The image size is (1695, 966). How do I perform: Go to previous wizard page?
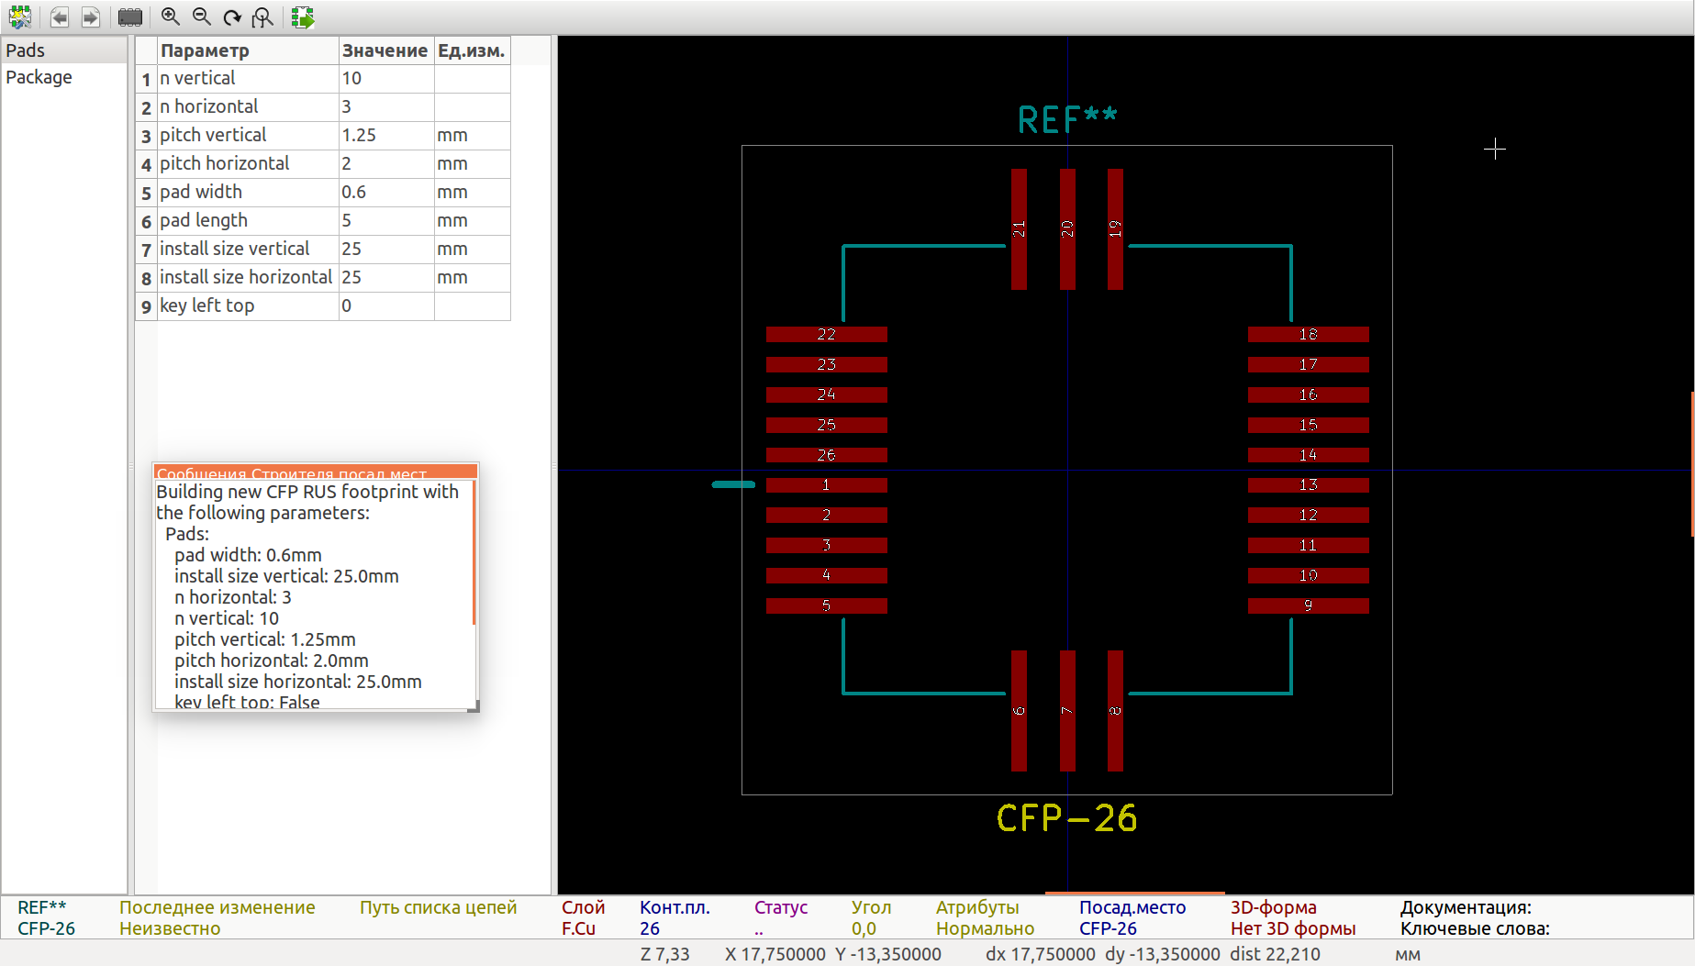[x=60, y=17]
